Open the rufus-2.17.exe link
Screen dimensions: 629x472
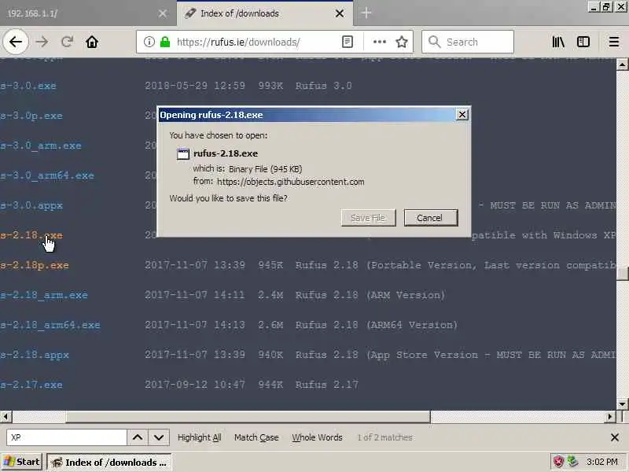click(x=31, y=385)
